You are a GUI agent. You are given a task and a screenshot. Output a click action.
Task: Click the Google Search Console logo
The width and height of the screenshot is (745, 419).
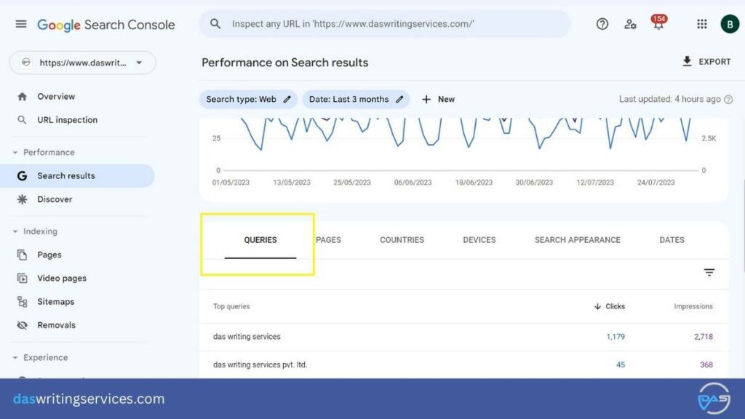point(106,25)
